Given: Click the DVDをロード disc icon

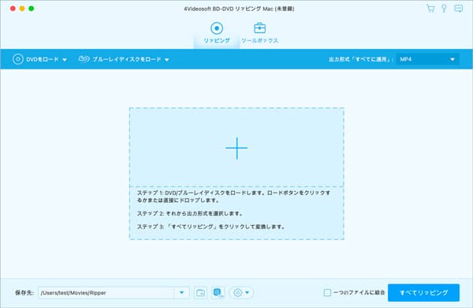Looking at the screenshot, I should 18,59.
